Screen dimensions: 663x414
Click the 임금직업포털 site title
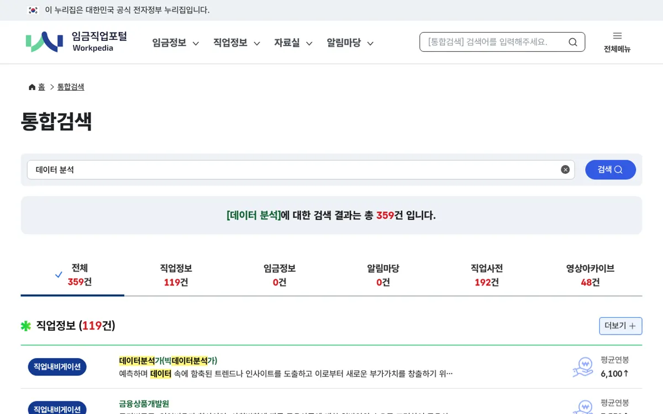tap(99, 36)
